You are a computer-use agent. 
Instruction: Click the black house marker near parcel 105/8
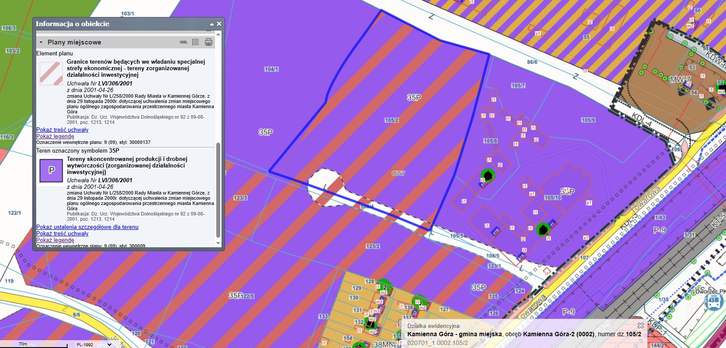pos(488,175)
